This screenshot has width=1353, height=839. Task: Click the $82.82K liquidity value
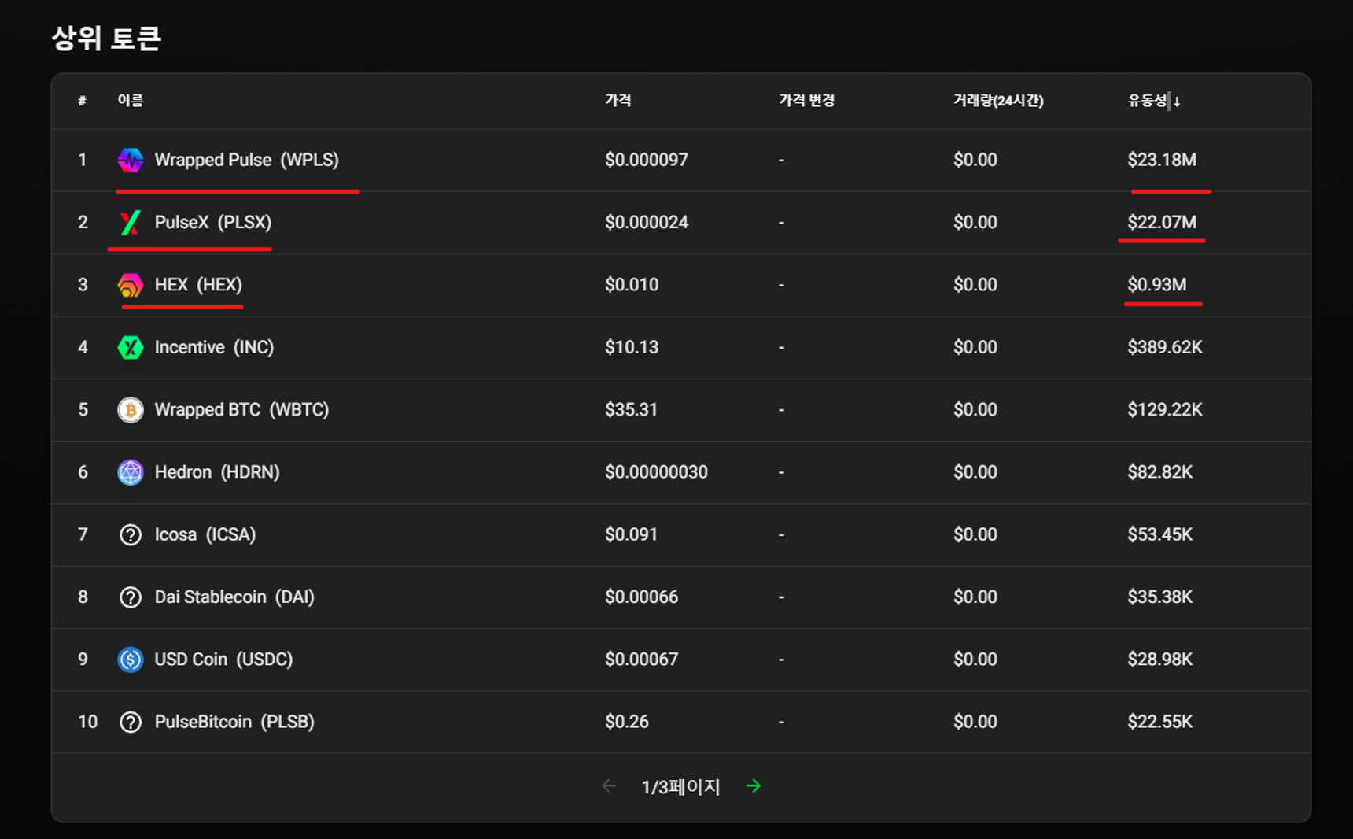pos(1160,472)
